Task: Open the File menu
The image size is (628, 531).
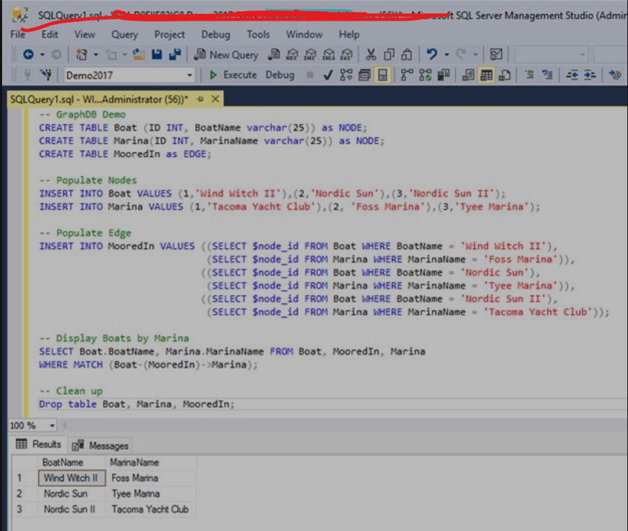Action: pos(18,35)
